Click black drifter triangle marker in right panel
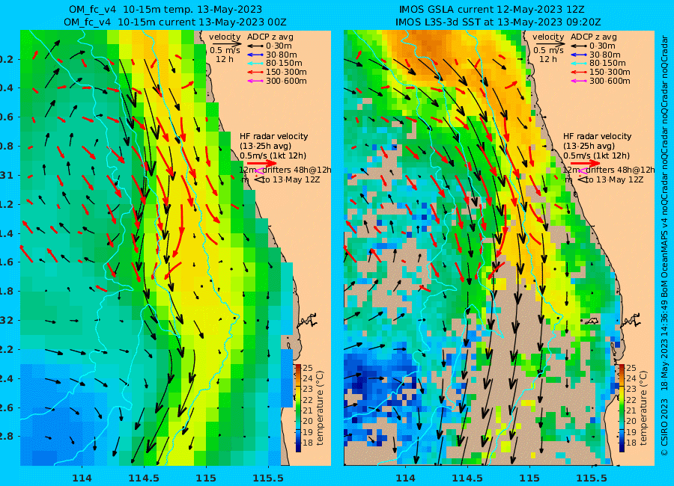The width and height of the screenshot is (674, 486). click(x=583, y=179)
